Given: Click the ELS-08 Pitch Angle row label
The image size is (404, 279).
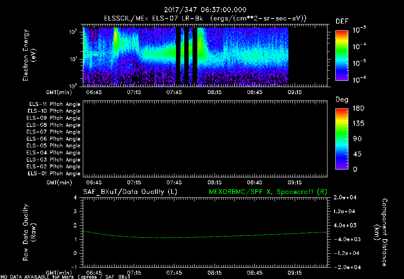Looking at the screenshot, I should [x=54, y=125].
